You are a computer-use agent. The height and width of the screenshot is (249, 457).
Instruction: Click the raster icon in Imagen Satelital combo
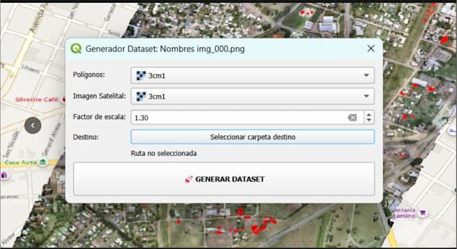(141, 97)
